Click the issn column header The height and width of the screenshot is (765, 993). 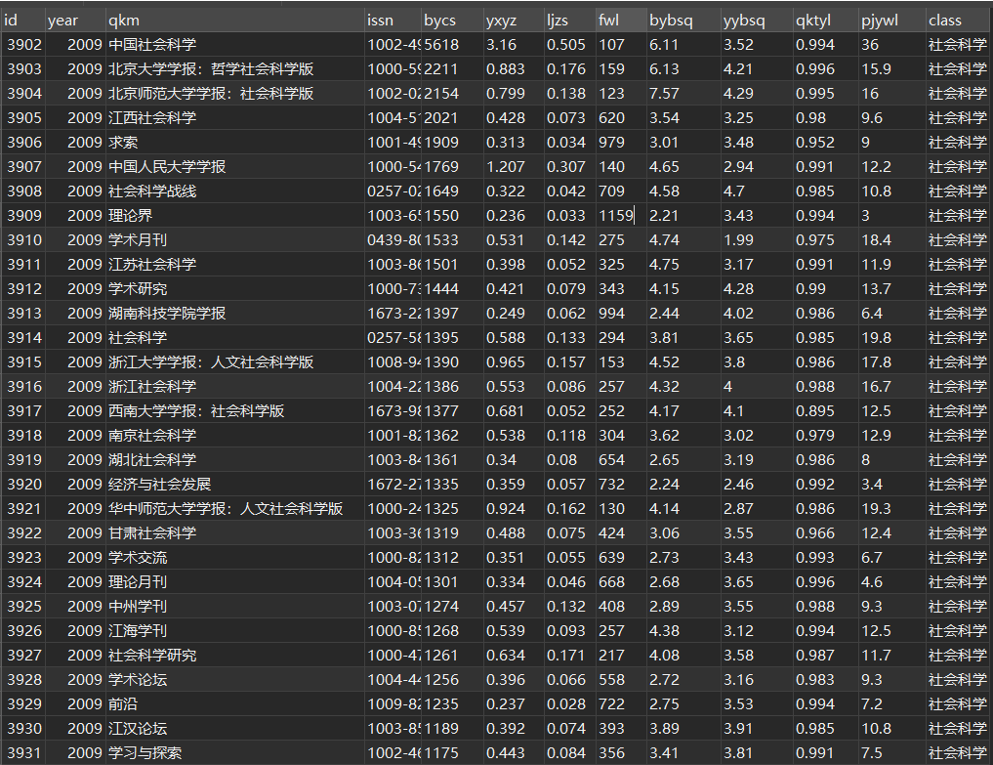click(393, 21)
